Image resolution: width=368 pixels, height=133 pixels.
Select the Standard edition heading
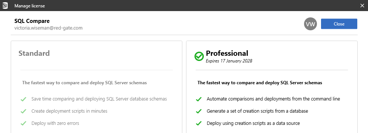(34, 53)
